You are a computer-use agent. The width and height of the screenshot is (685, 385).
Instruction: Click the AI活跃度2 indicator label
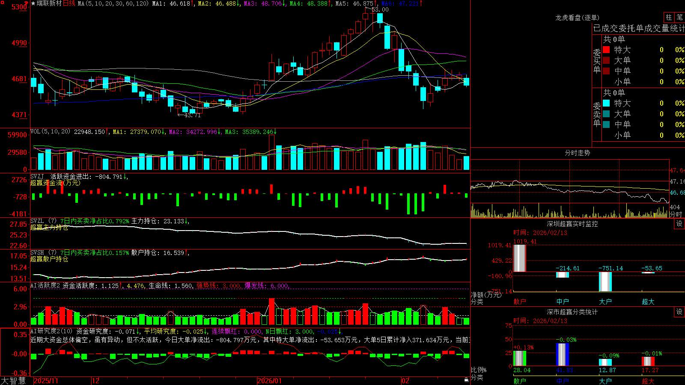pos(45,286)
